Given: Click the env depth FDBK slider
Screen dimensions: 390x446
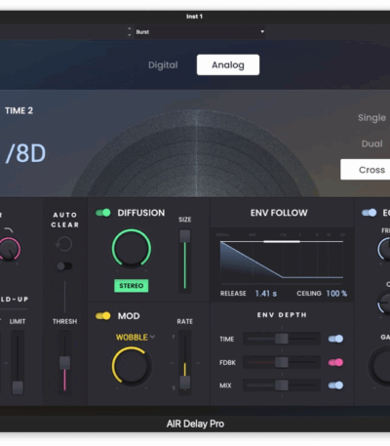Looking at the screenshot, I should click(282, 362).
